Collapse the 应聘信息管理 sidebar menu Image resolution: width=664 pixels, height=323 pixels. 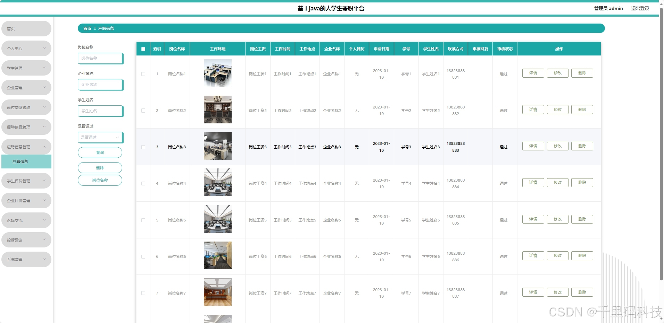26,147
